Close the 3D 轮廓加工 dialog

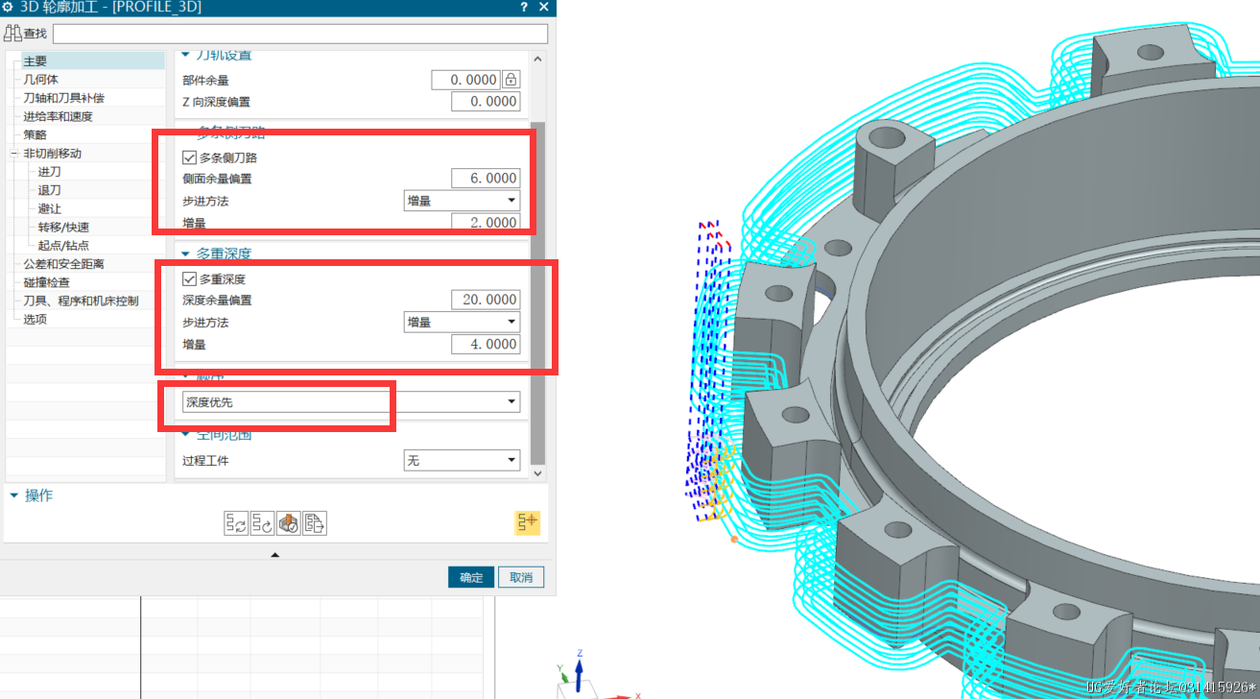click(544, 8)
